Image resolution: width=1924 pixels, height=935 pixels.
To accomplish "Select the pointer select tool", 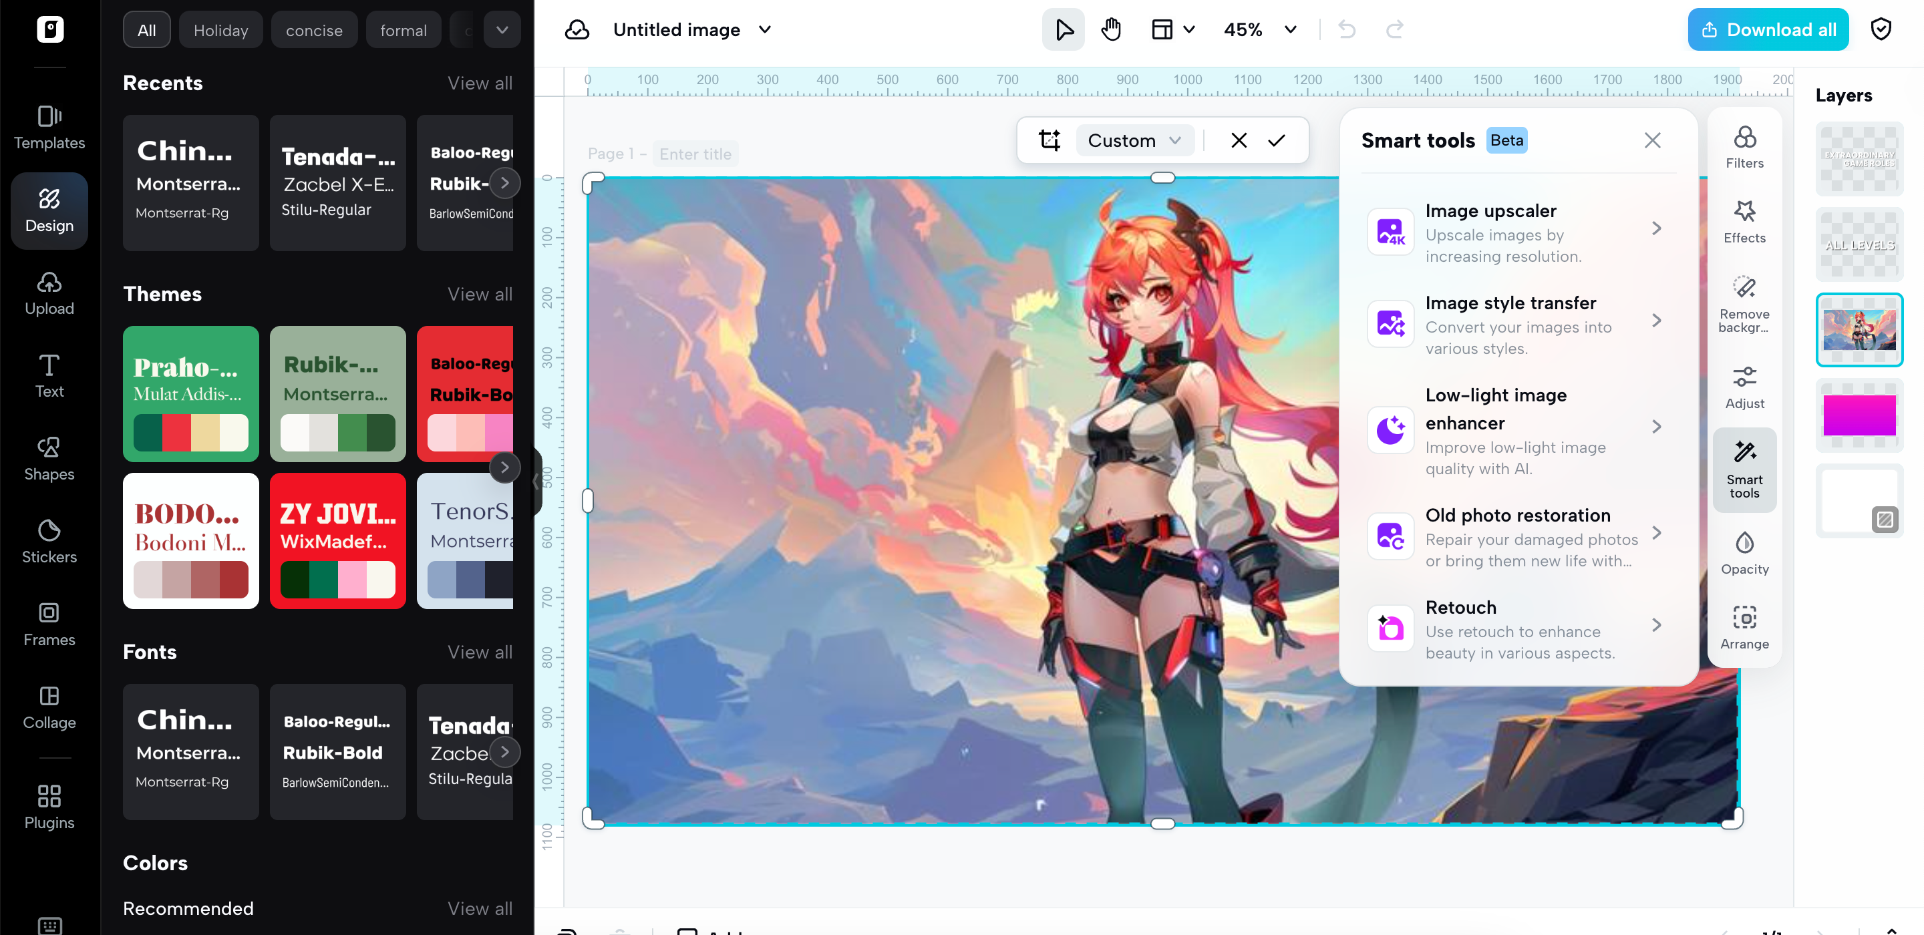I will (x=1064, y=30).
